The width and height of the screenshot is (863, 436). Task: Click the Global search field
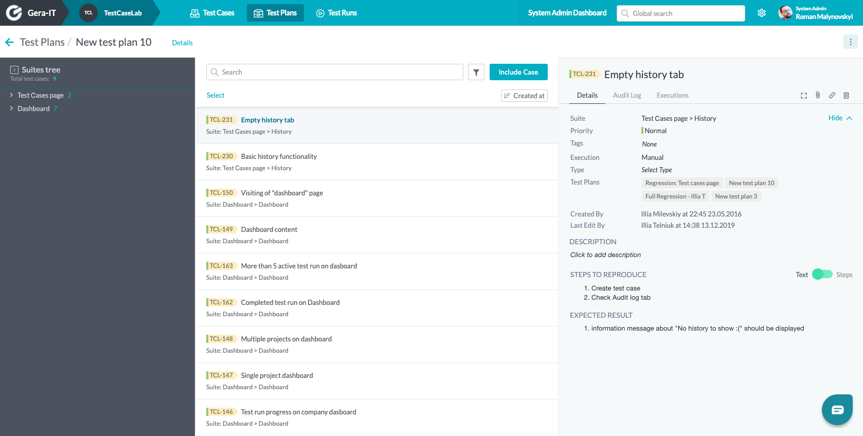click(x=680, y=13)
